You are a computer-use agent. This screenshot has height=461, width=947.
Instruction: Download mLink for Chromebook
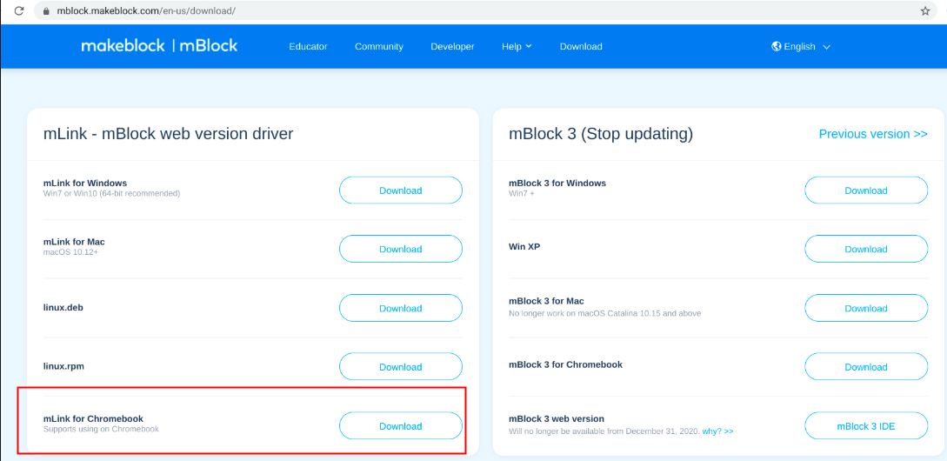pyautogui.click(x=400, y=426)
